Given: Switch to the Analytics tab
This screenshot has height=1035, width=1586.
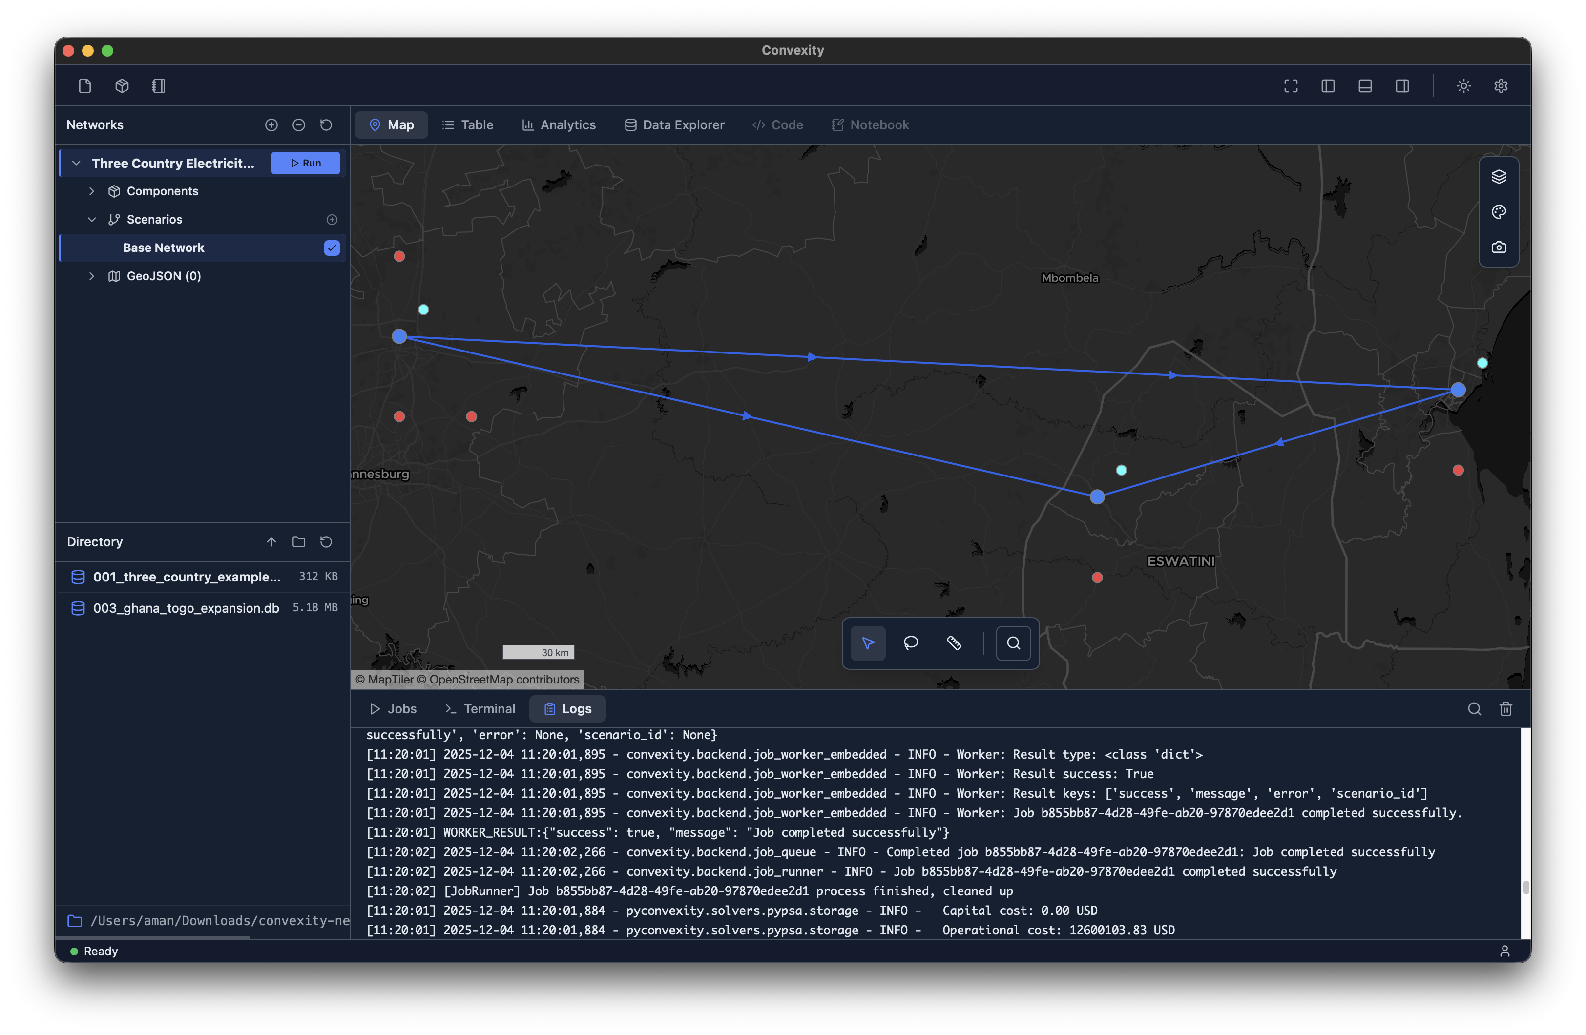Looking at the screenshot, I should (559, 125).
